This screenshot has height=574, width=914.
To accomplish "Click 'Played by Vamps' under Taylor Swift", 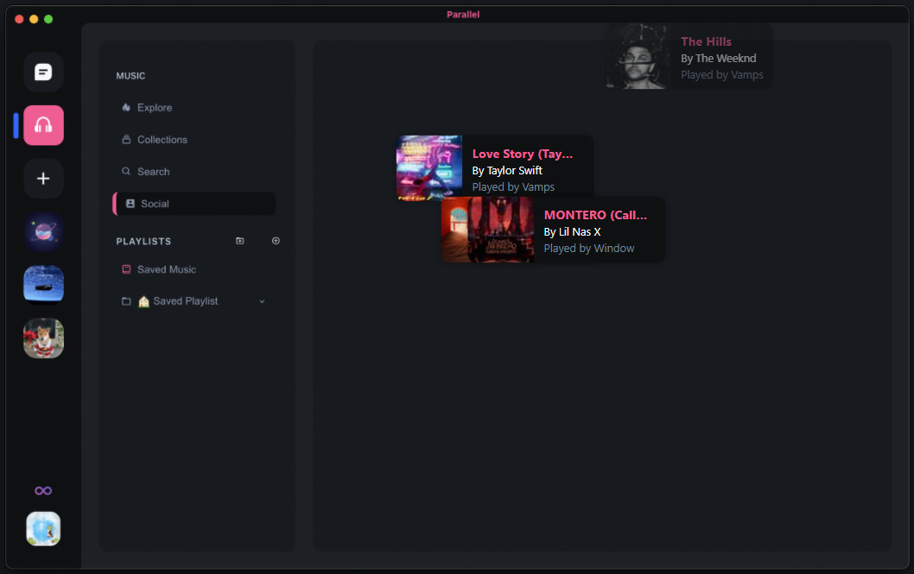I will click(513, 186).
